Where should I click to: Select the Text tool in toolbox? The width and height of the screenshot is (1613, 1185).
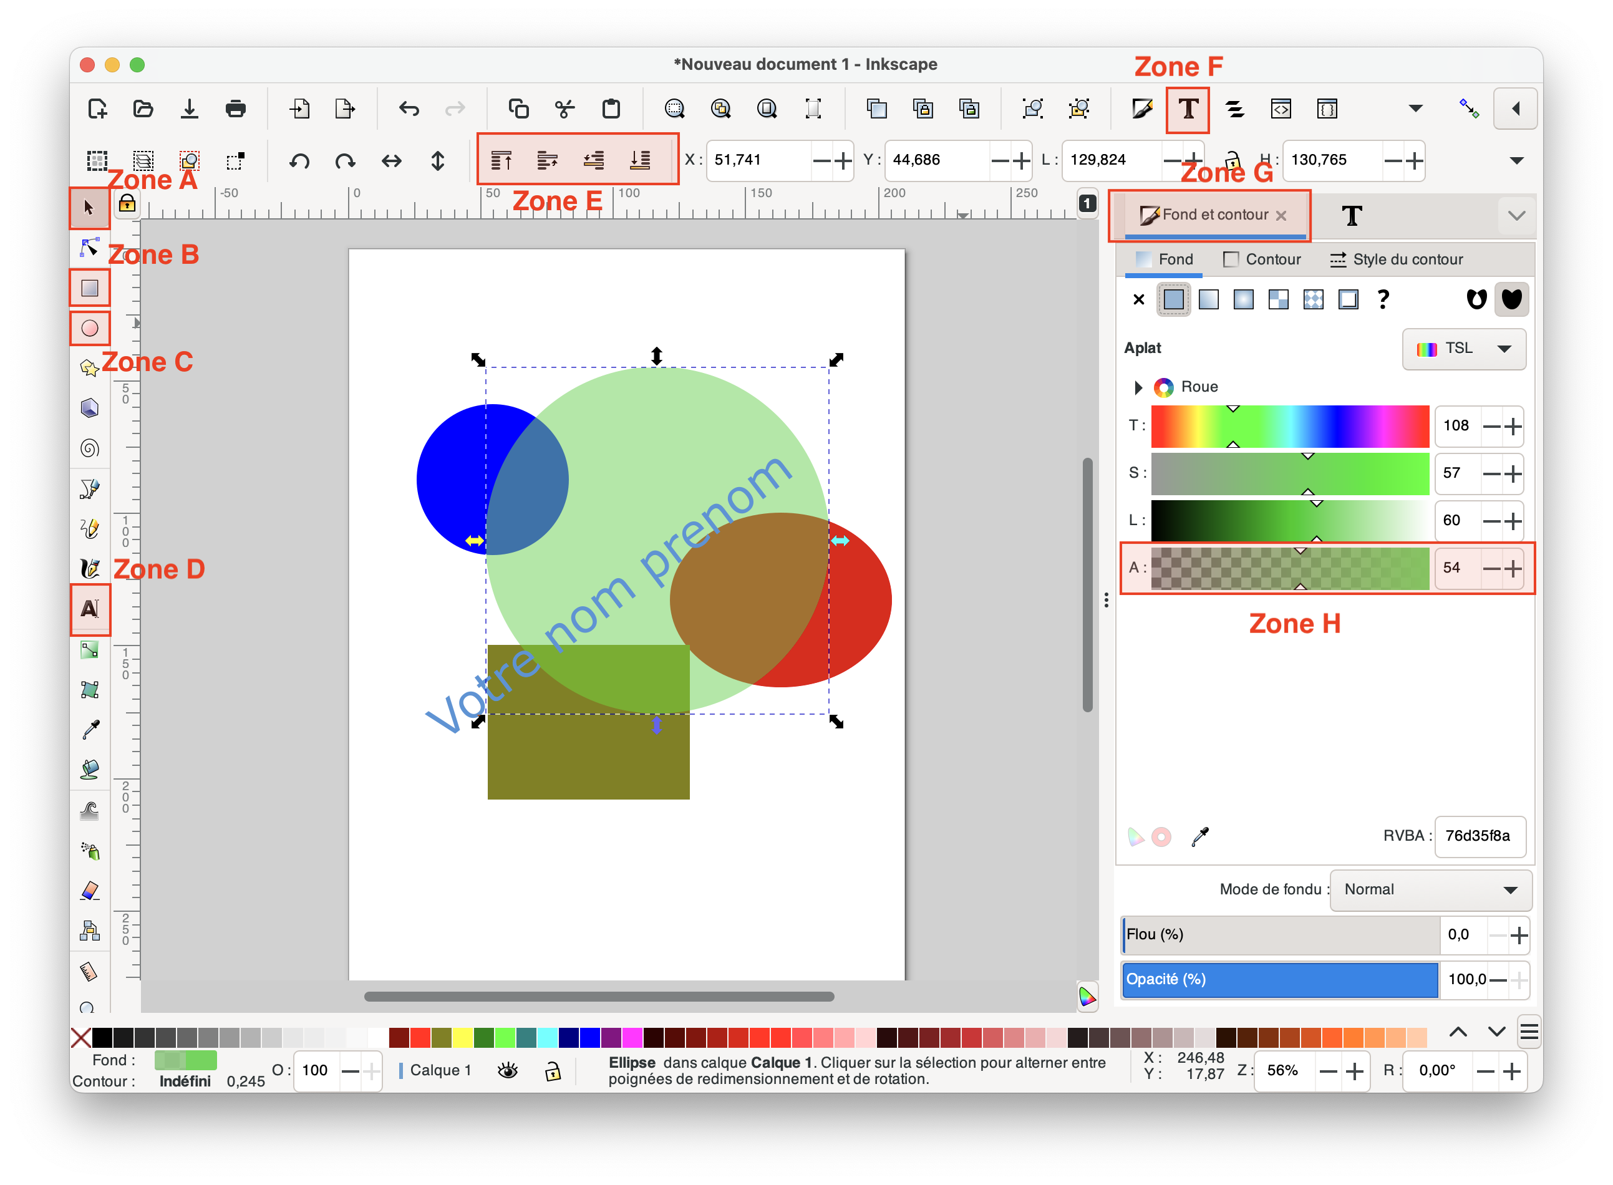(x=90, y=609)
